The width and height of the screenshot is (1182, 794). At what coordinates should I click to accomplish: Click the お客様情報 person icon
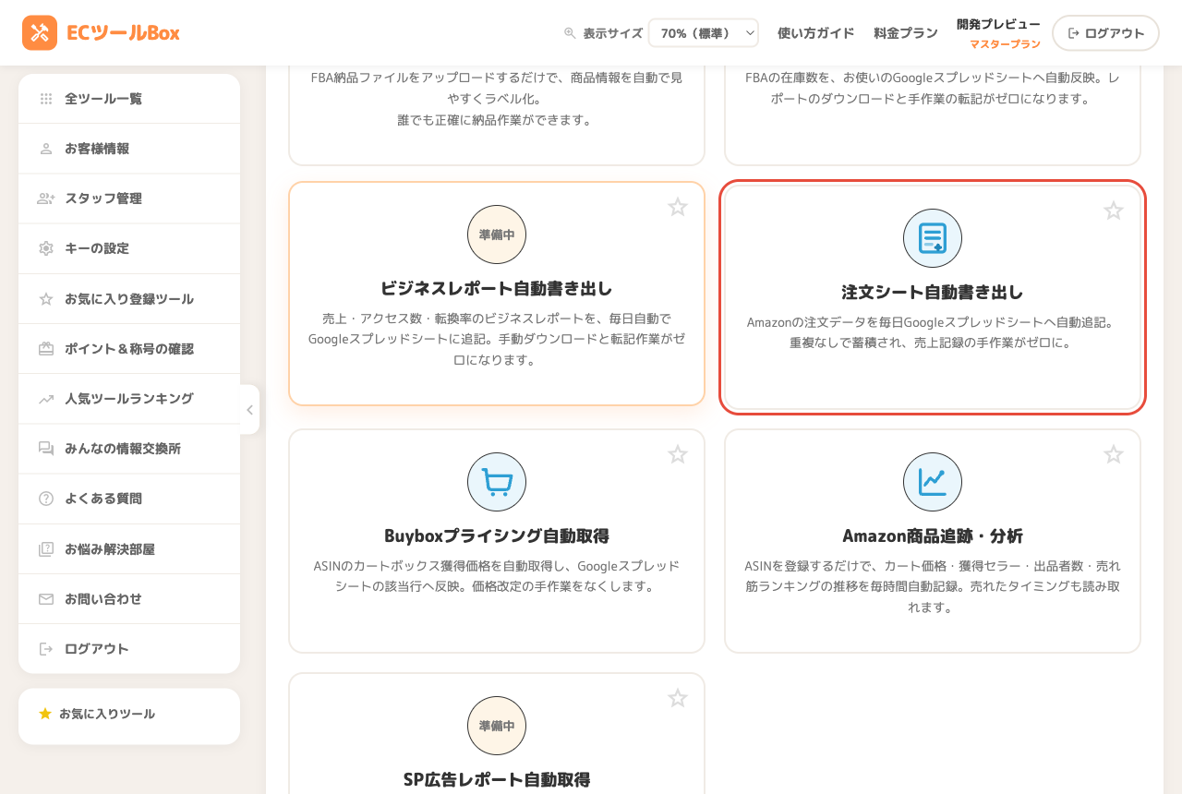(46, 149)
